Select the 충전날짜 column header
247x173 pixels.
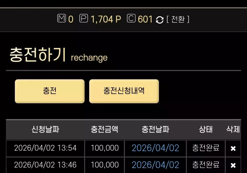coord(155,129)
